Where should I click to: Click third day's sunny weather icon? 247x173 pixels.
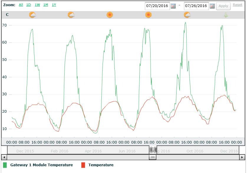(110, 15)
